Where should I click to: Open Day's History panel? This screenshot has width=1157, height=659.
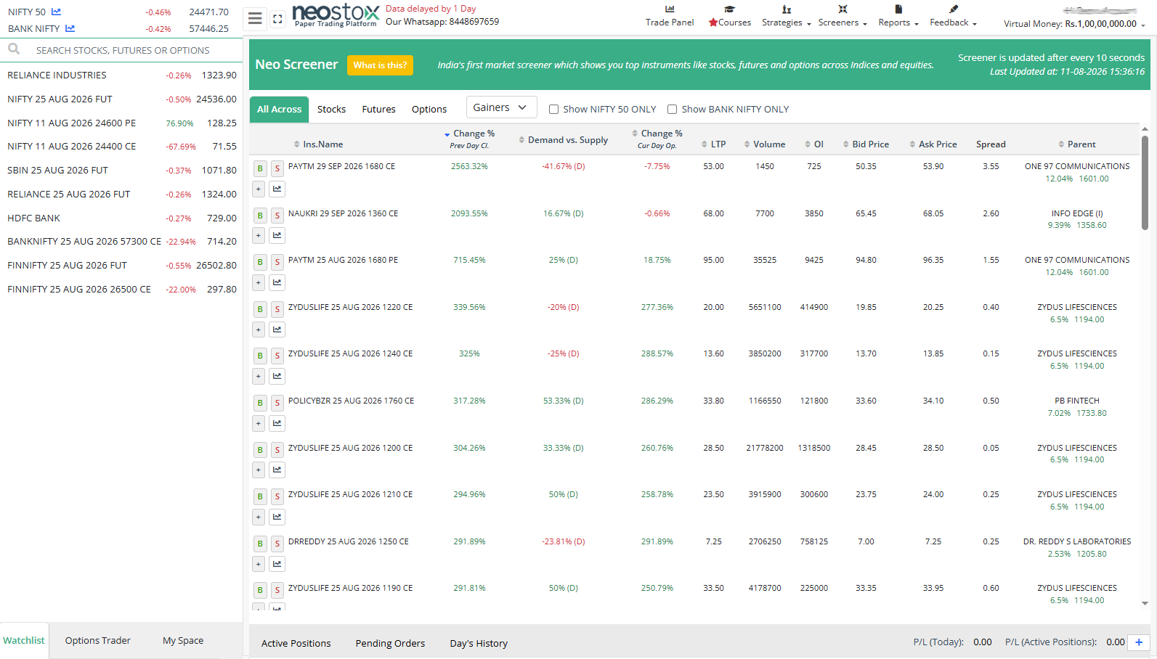click(479, 644)
